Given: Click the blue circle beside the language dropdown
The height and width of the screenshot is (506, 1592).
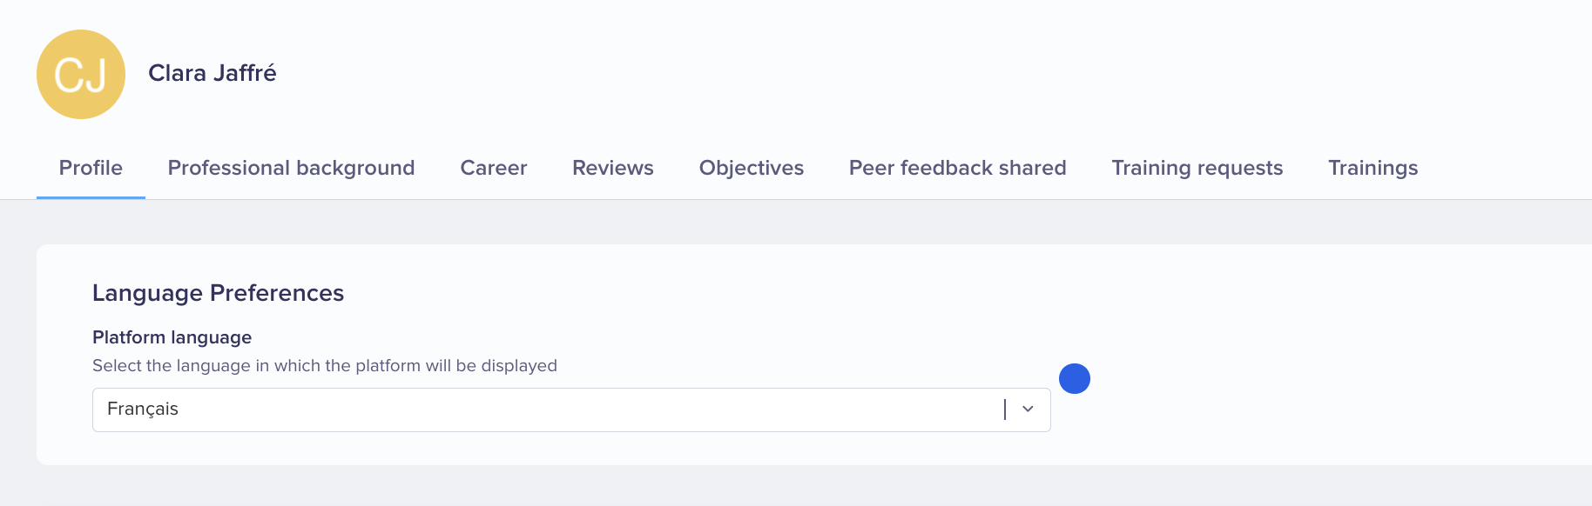Looking at the screenshot, I should 1075,378.
